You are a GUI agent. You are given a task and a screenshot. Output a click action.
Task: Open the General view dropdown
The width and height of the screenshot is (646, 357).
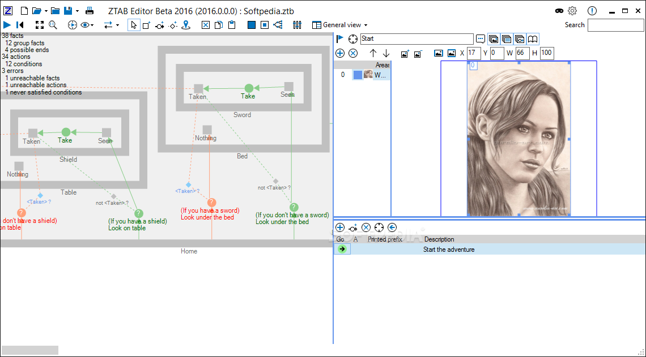coord(340,25)
